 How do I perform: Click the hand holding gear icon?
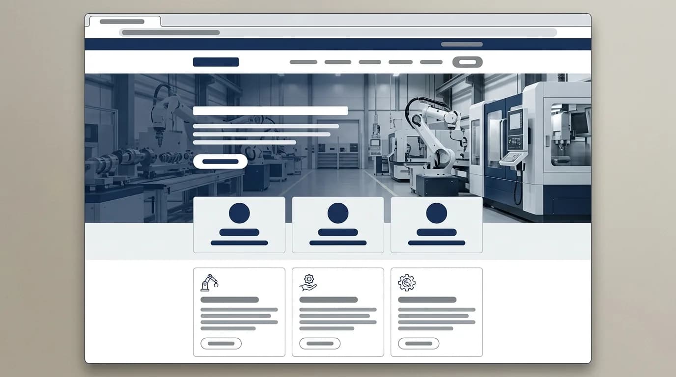pyautogui.click(x=309, y=283)
